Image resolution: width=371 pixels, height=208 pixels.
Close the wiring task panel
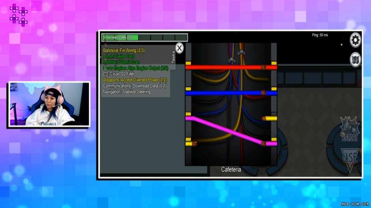point(179,48)
